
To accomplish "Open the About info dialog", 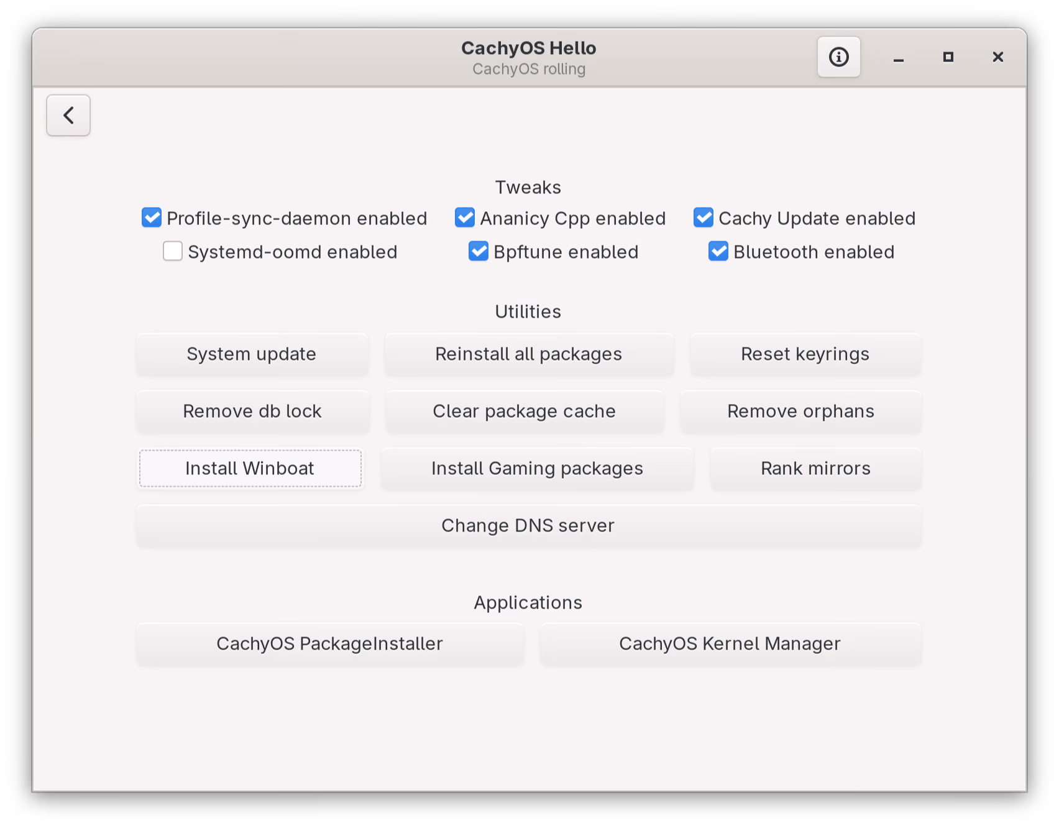I will 838,57.
